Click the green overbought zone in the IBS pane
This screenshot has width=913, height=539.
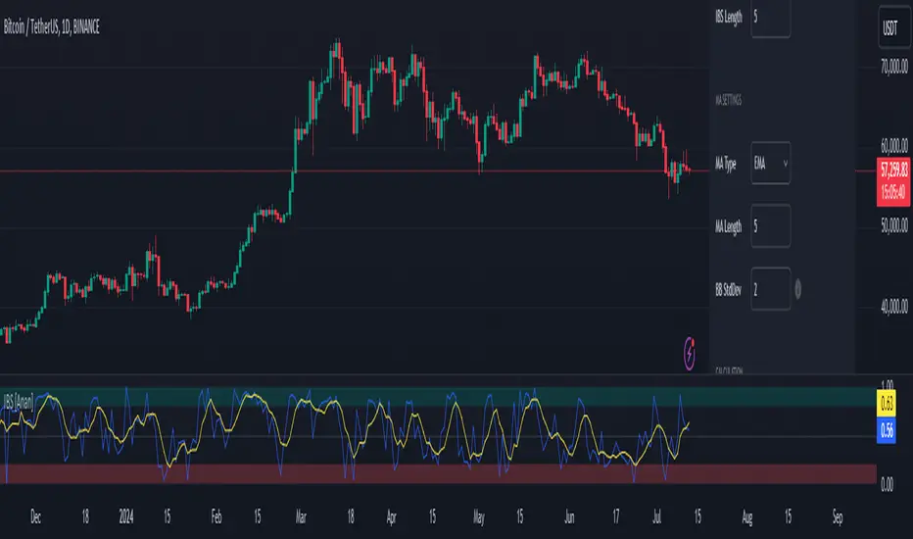click(x=438, y=396)
